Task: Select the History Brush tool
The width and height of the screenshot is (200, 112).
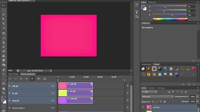Action: pos(3,47)
